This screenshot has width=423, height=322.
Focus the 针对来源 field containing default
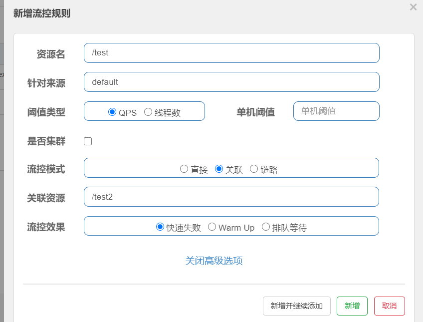[x=232, y=82]
